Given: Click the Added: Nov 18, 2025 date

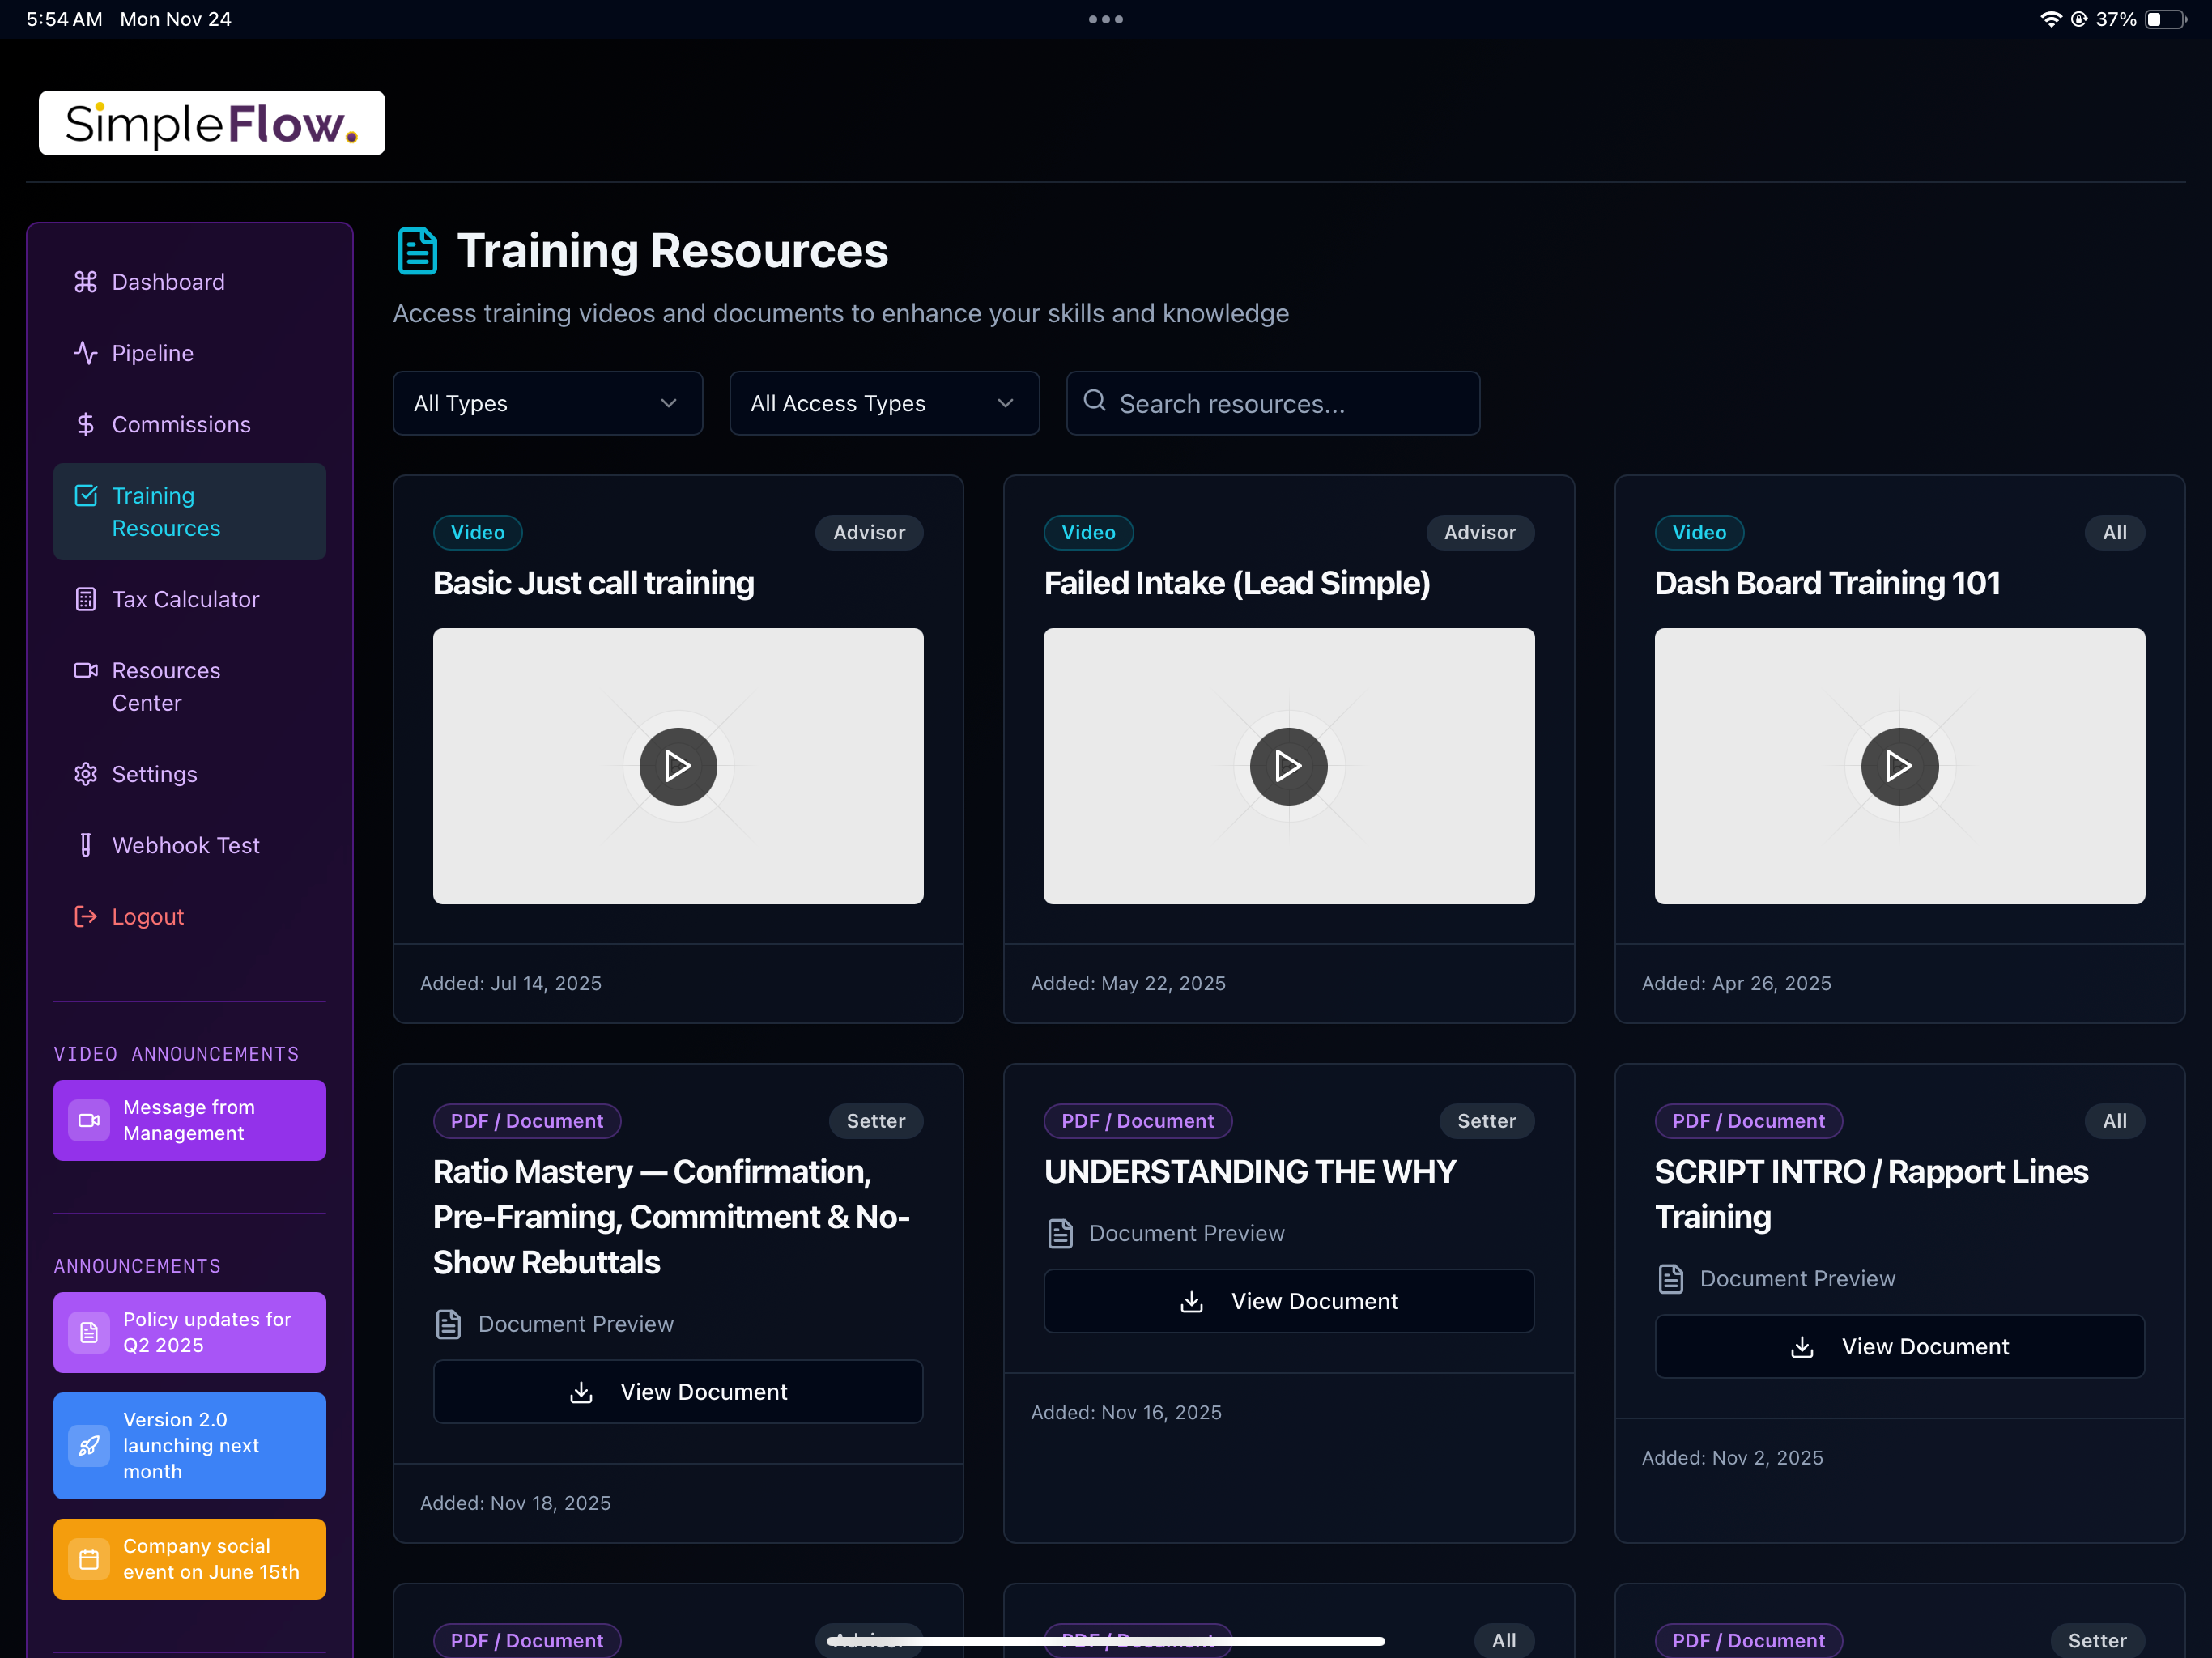Looking at the screenshot, I should pos(515,1503).
